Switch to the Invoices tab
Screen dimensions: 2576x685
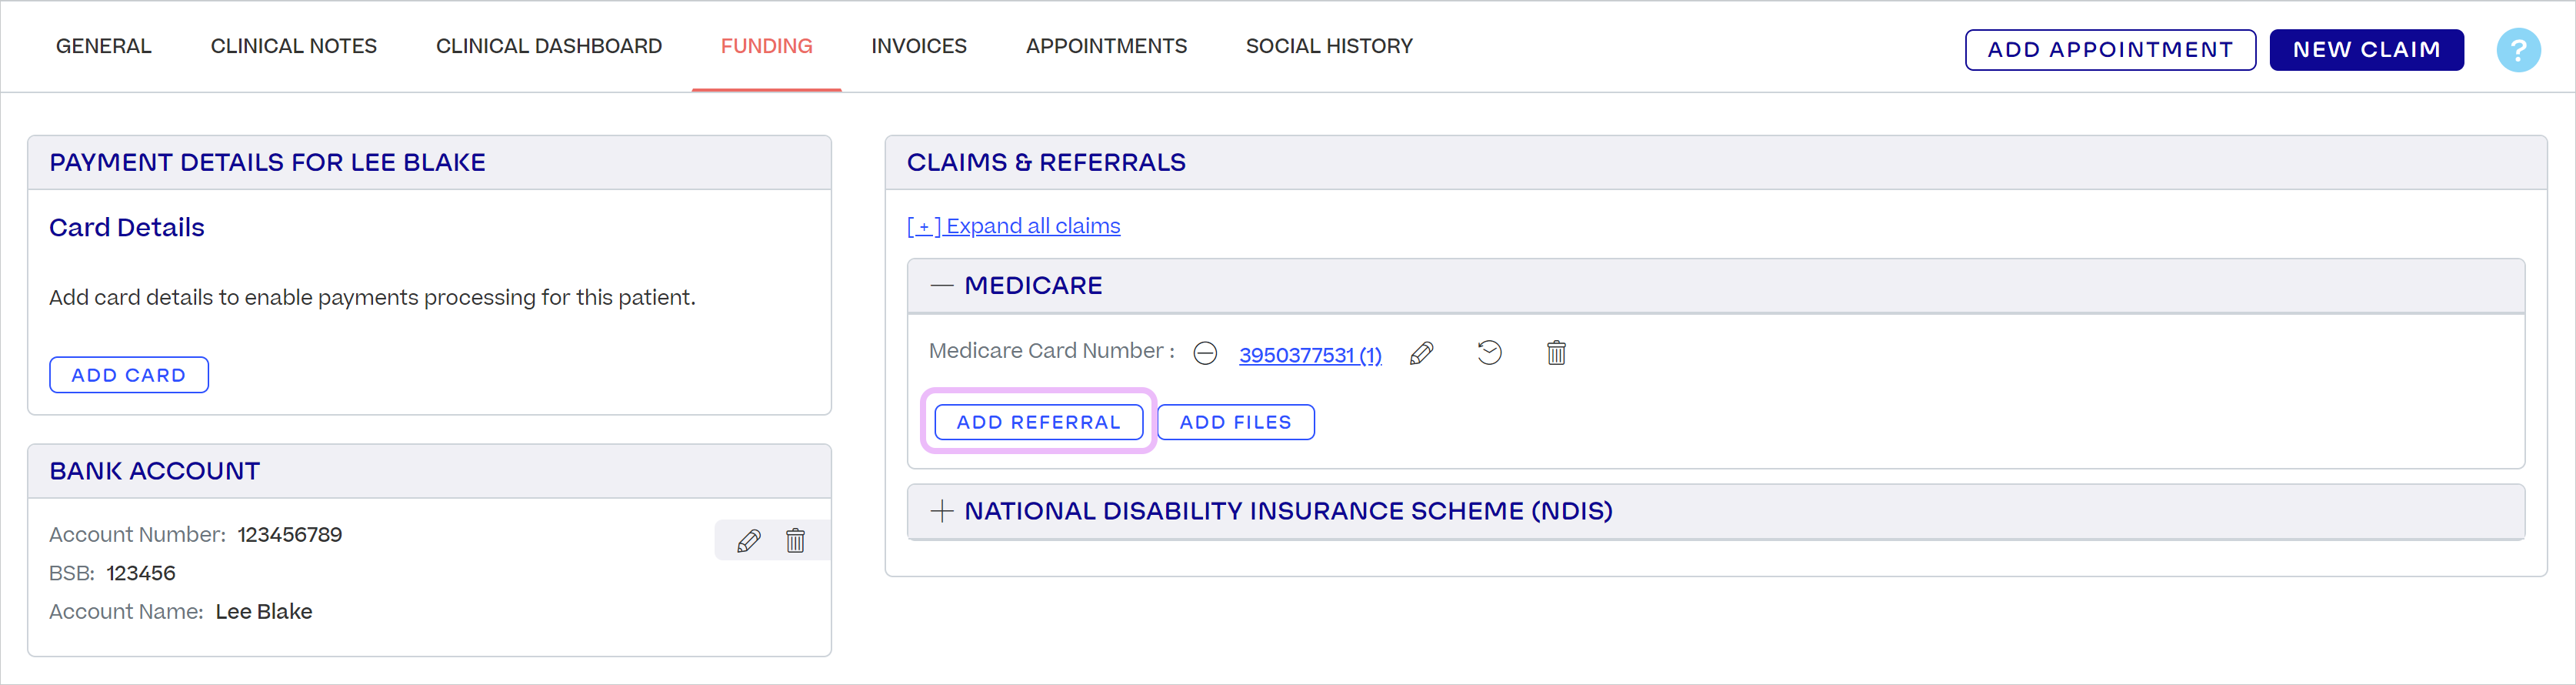pos(918,46)
